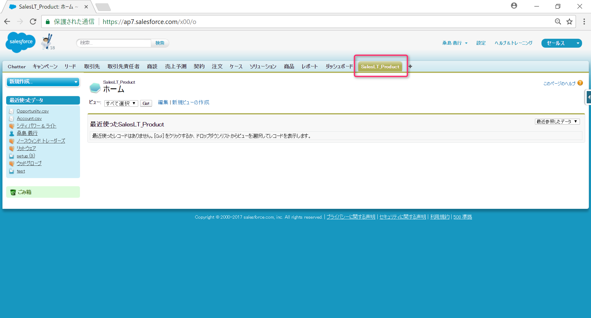Switch to the 商談 tab
Viewport: 591px width, 318px height.
click(152, 66)
